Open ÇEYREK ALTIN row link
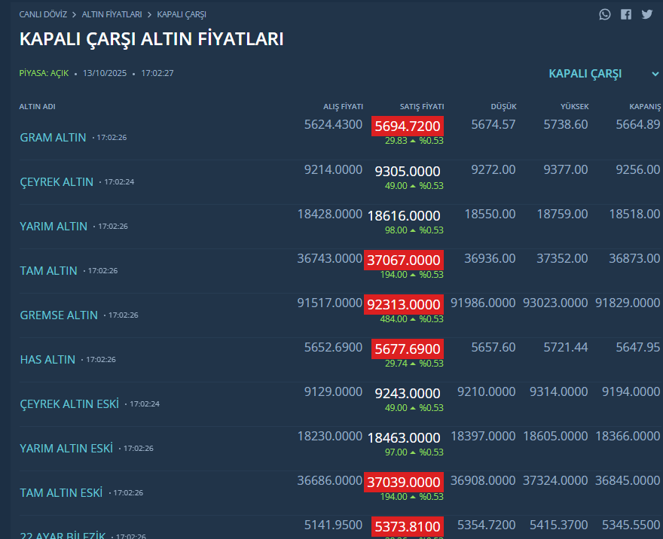 (57, 182)
